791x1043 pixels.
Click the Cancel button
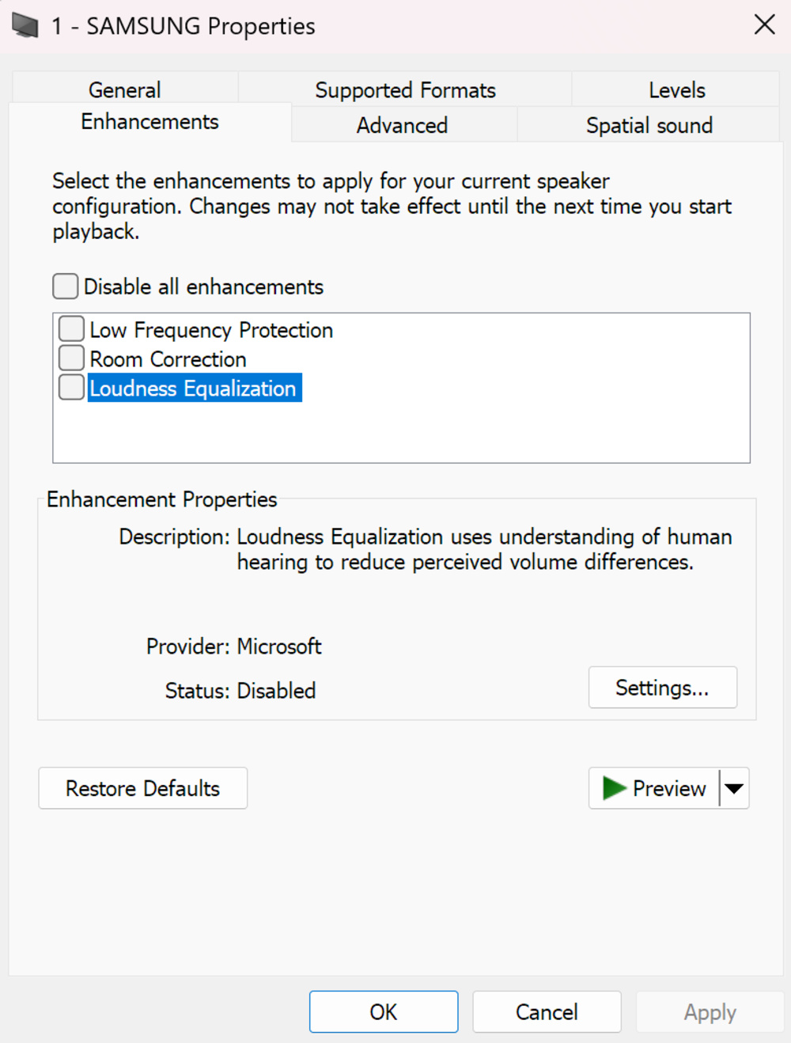pos(547,1011)
